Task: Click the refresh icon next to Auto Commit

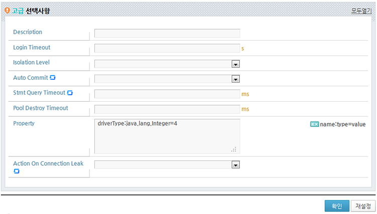Action: point(53,77)
